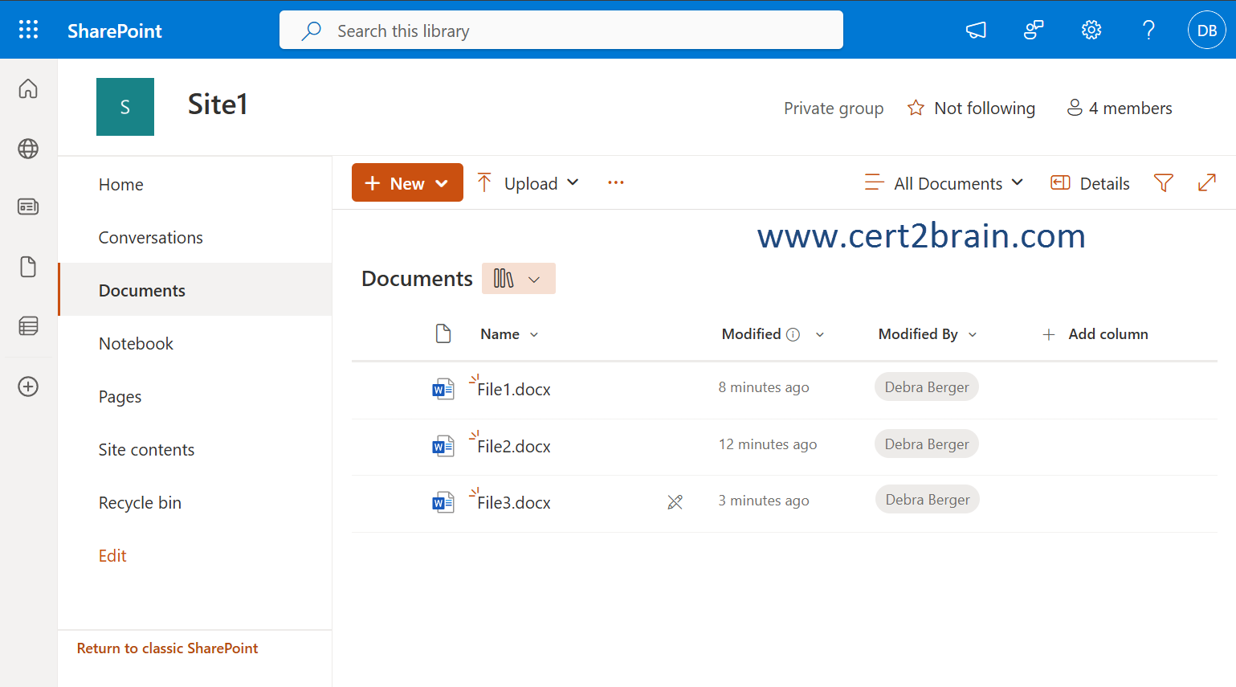Open the app launcher waffle icon
Viewport: 1236px width, 687px height.
[28, 31]
